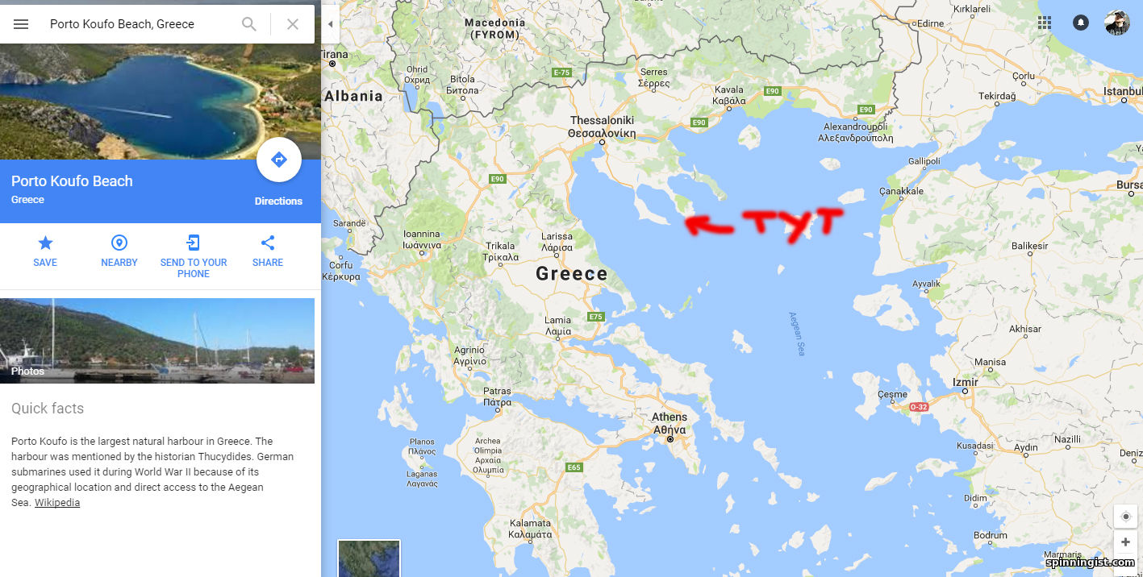Zoom in with the plus button
Viewport: 1143px width, 577px height.
click(x=1126, y=543)
